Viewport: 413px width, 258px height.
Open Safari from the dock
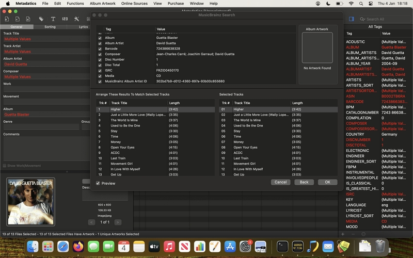[x=63, y=247]
